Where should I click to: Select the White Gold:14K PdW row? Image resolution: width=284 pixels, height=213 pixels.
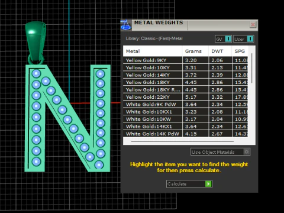(x=185, y=134)
